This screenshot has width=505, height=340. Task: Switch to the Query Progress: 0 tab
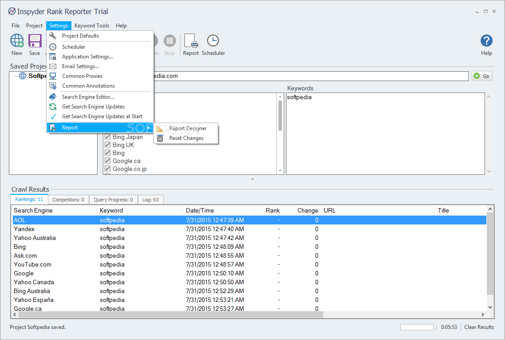click(113, 200)
